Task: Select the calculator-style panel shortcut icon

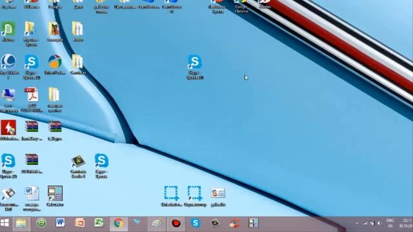Action: tap(55, 196)
